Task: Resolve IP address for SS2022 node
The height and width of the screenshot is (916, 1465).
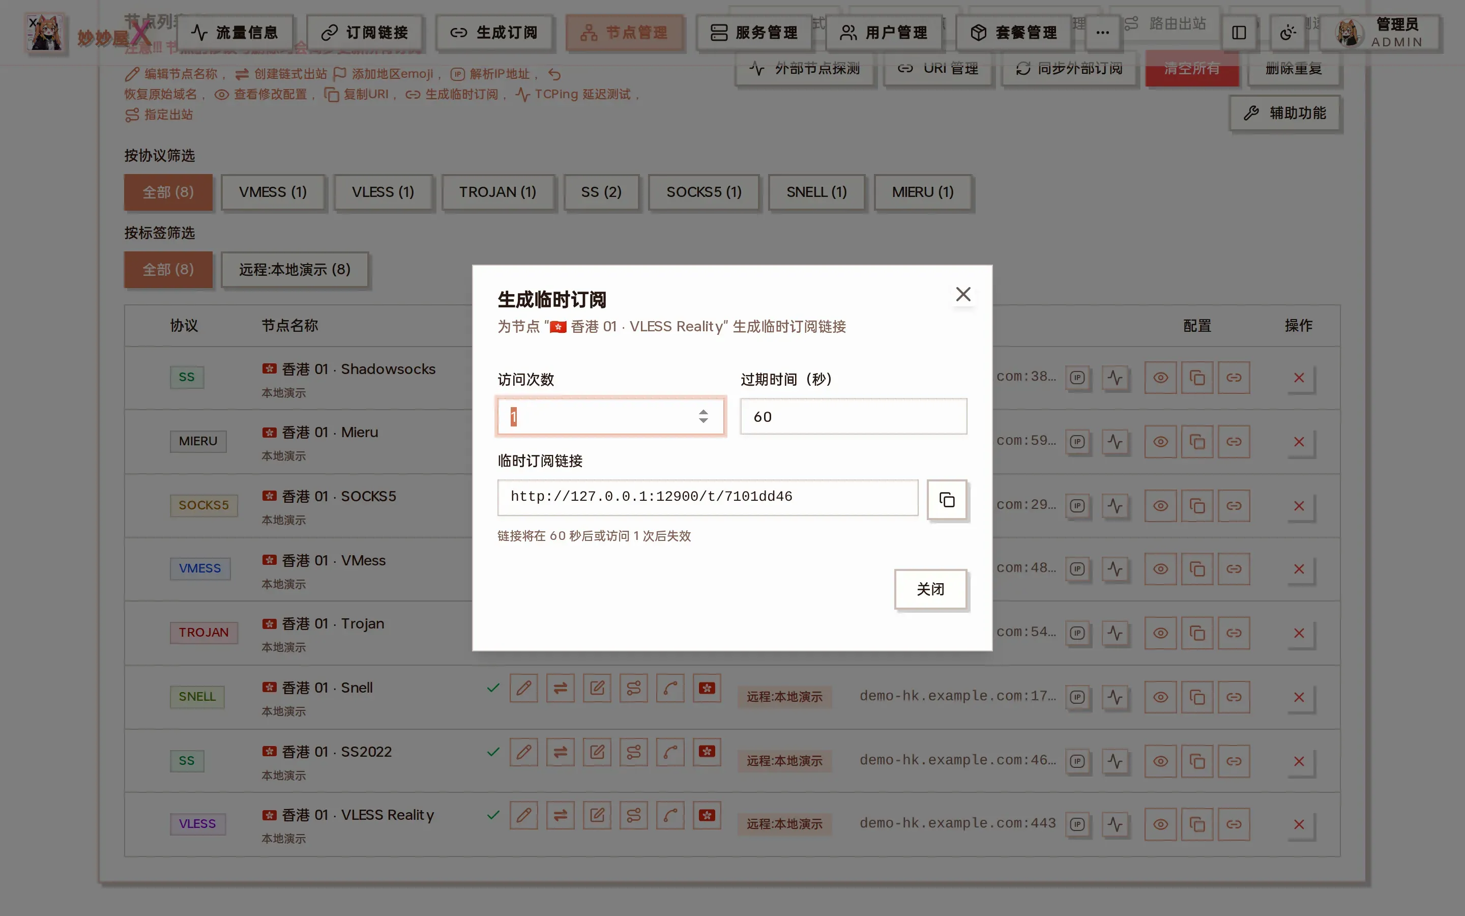Action: 1077,761
